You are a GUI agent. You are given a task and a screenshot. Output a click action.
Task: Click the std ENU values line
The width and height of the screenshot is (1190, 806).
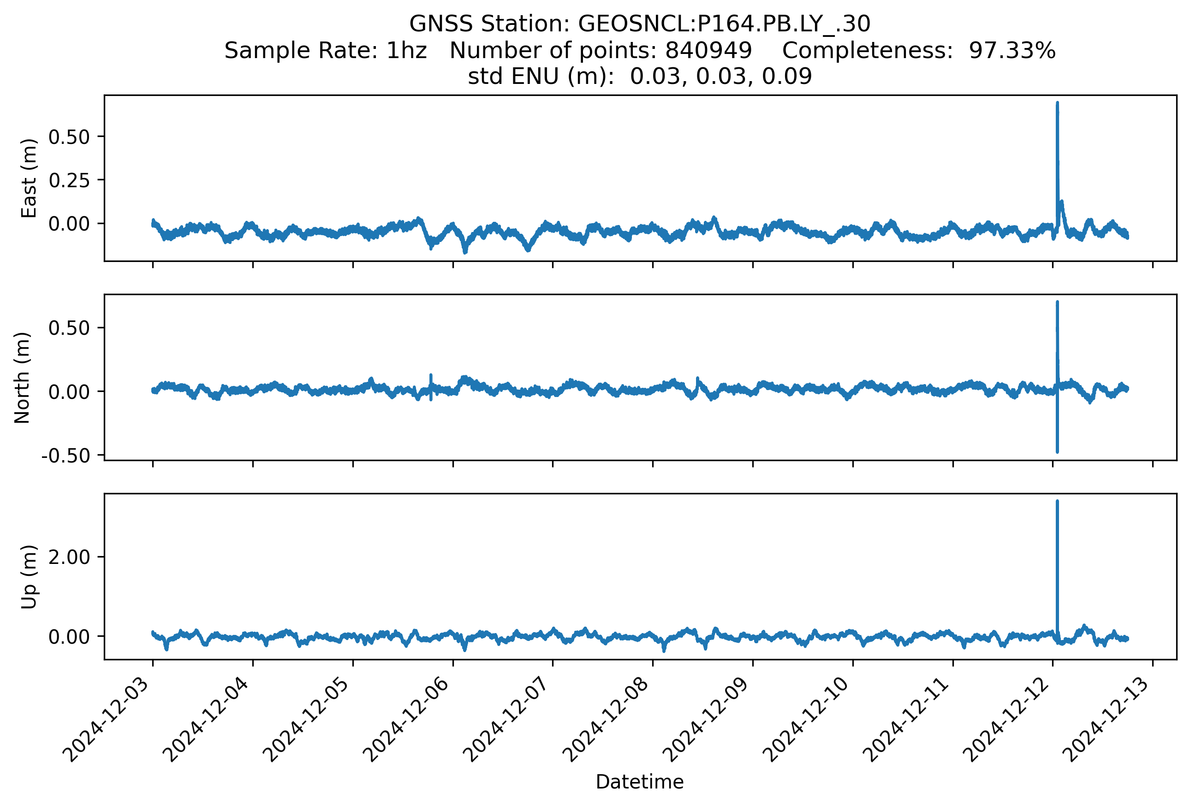click(640, 77)
